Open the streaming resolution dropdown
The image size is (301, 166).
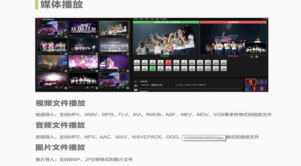[157, 85]
